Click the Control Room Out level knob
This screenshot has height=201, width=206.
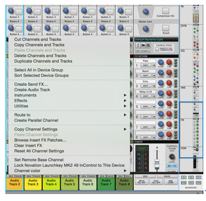[172, 157]
